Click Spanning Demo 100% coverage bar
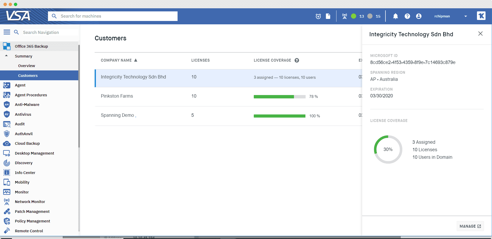The height and width of the screenshot is (239, 492). coord(279,116)
